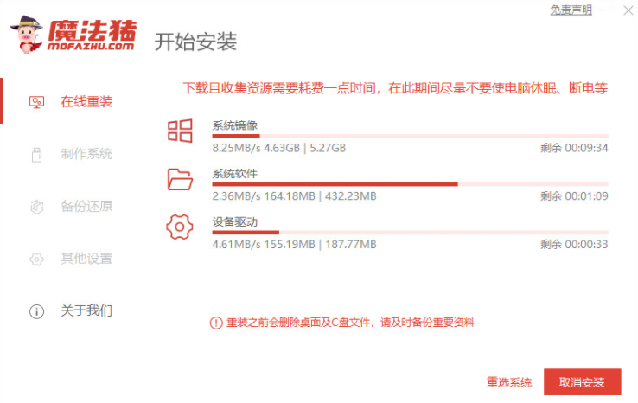
Task: Select the 备份还原 sidebar tab
Action: click(86, 208)
